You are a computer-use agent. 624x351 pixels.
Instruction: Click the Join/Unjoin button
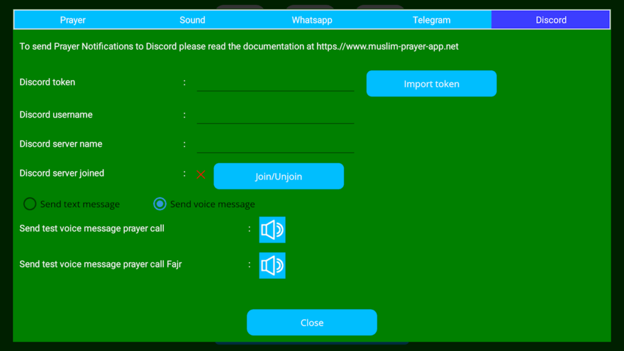pyautogui.click(x=278, y=176)
